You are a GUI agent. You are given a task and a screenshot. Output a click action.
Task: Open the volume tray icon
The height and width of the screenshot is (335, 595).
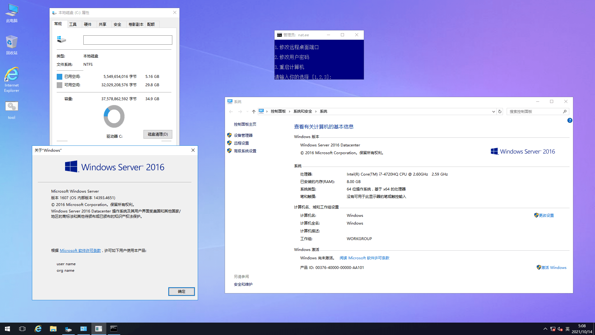click(x=560, y=329)
